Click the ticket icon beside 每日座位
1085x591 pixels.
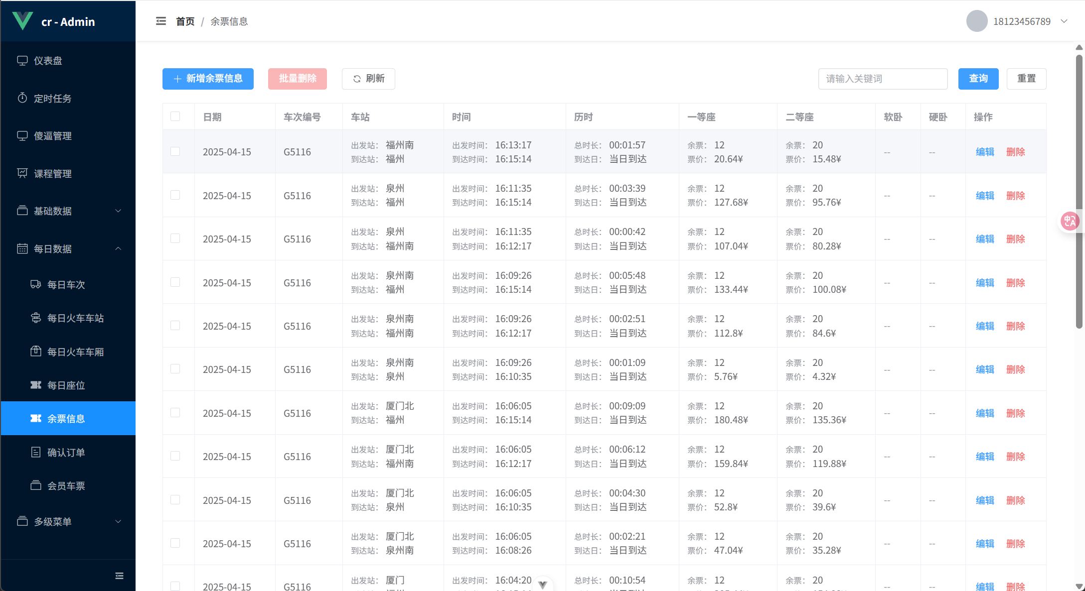[x=36, y=385]
